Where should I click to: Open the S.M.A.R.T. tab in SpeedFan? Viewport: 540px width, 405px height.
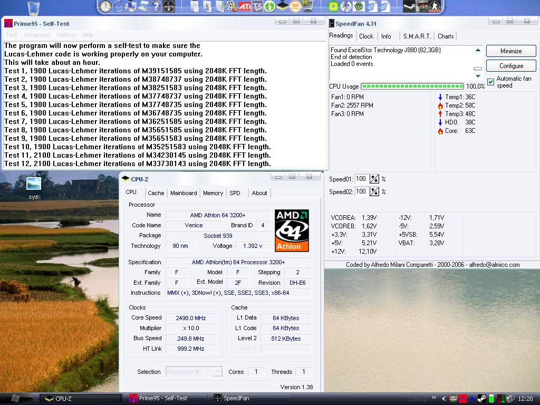[x=417, y=36]
